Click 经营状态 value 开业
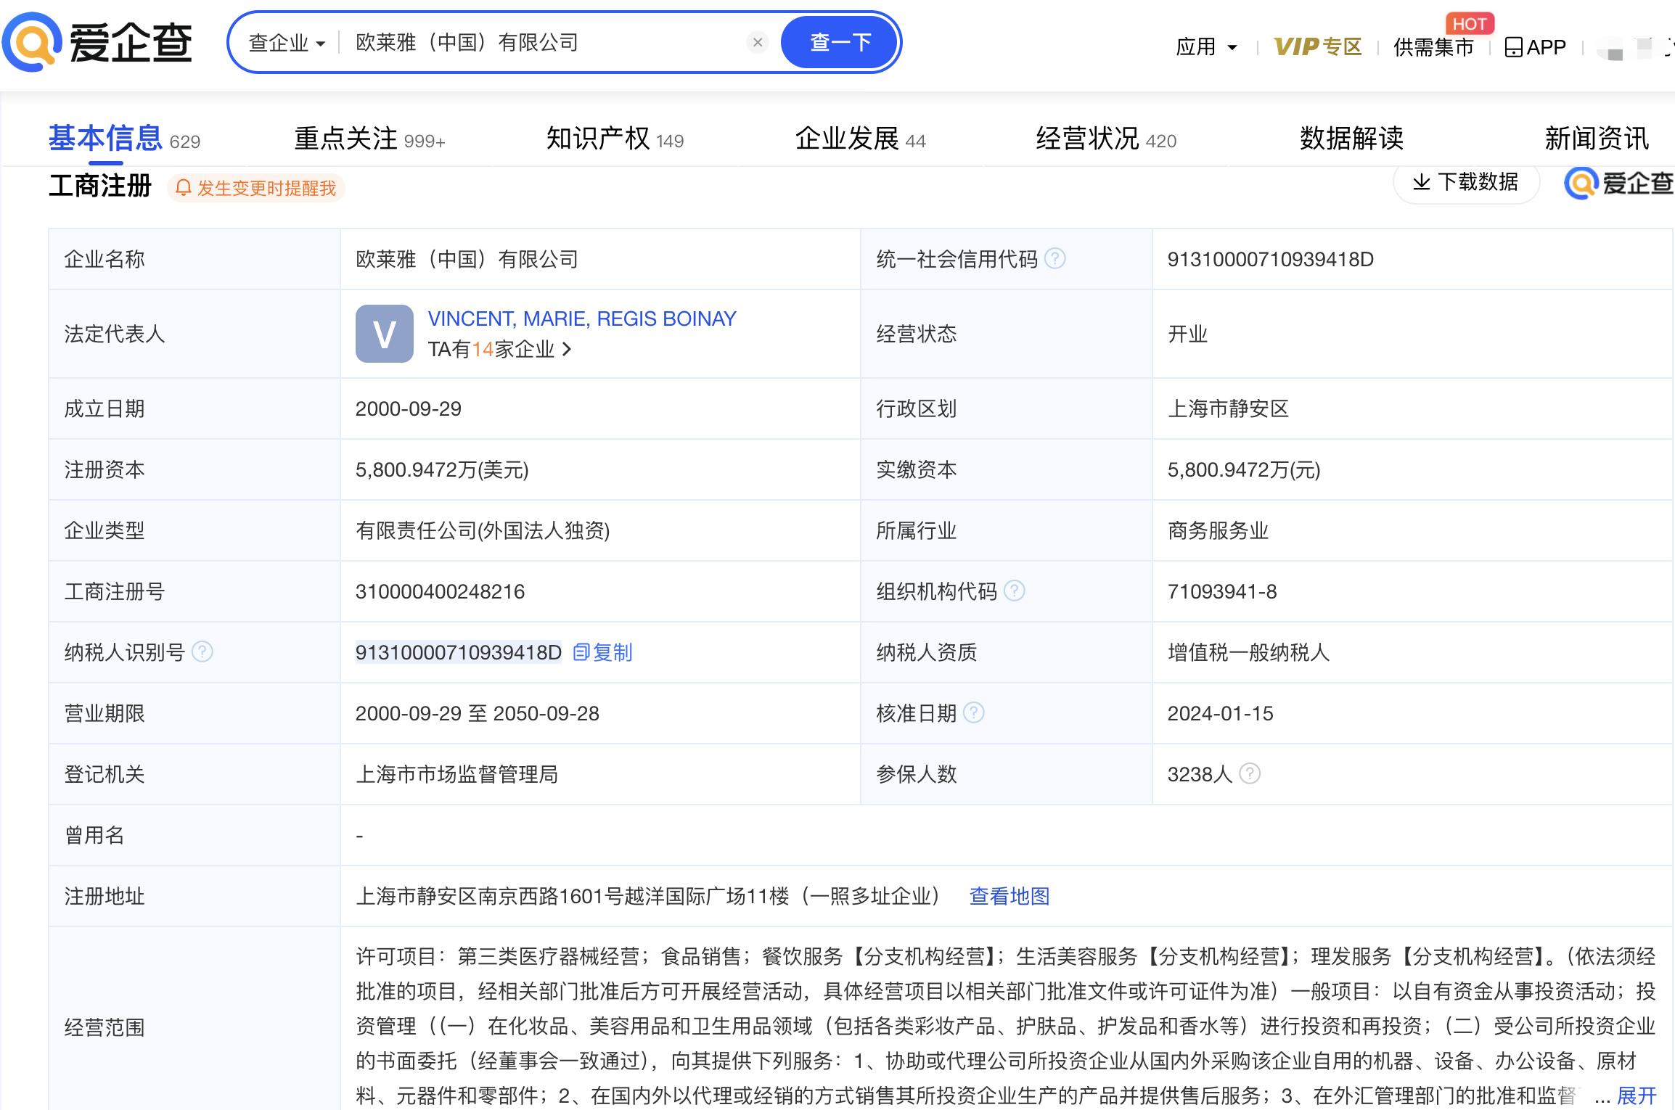 1187,334
